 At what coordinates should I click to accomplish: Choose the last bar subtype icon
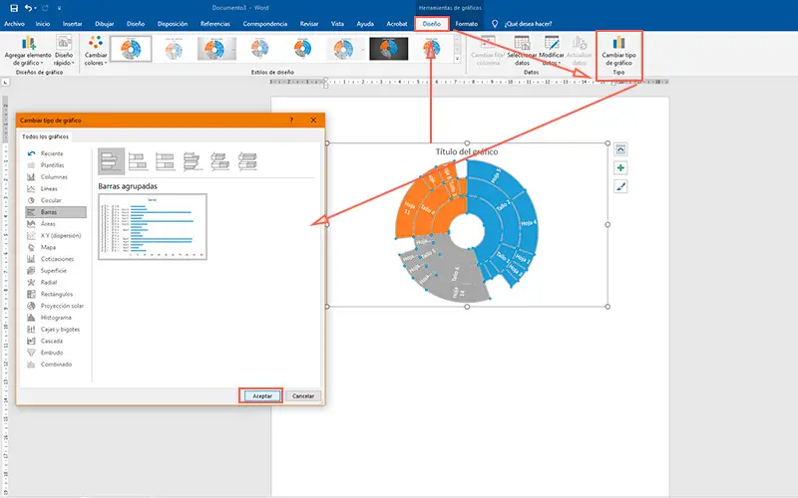(x=247, y=161)
